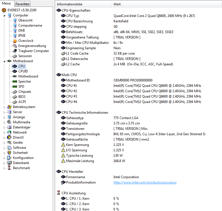
Task: Select the Geräte tree item
Action: point(18,143)
